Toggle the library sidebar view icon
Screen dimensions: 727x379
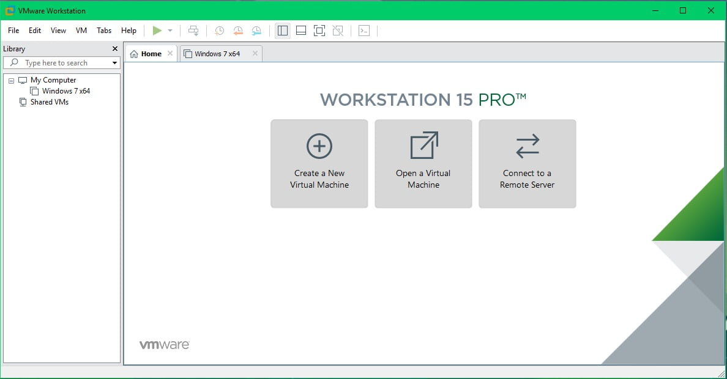pos(282,31)
